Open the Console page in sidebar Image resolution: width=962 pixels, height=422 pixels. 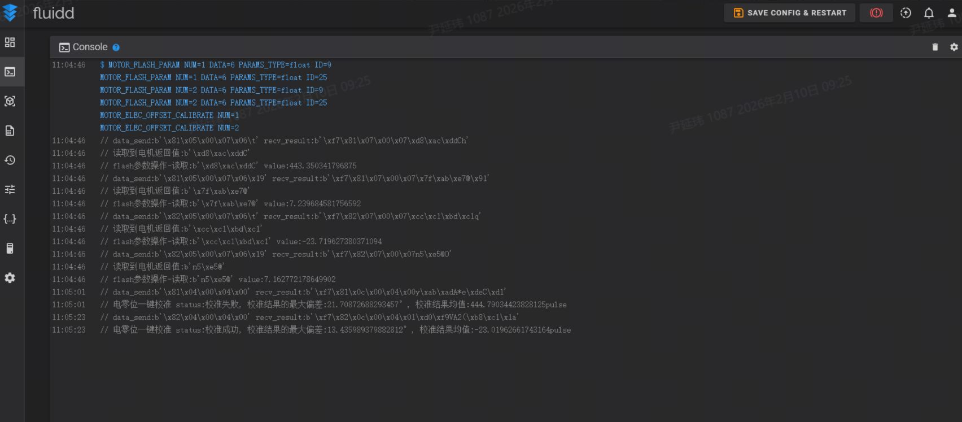(10, 72)
